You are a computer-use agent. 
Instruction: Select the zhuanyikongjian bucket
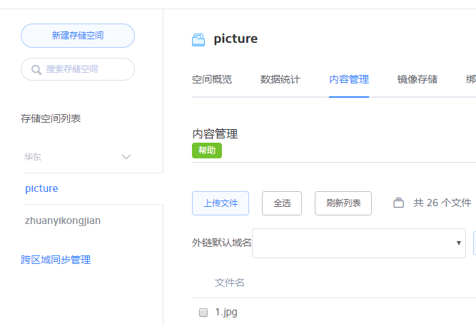click(63, 220)
